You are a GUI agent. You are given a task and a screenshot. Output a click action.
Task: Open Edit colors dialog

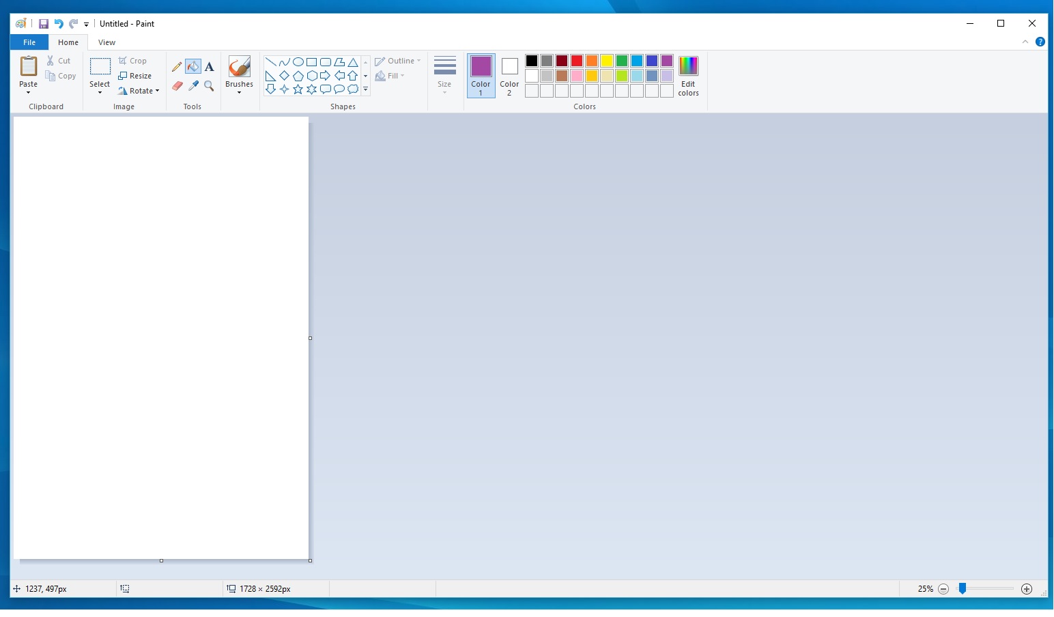688,76
